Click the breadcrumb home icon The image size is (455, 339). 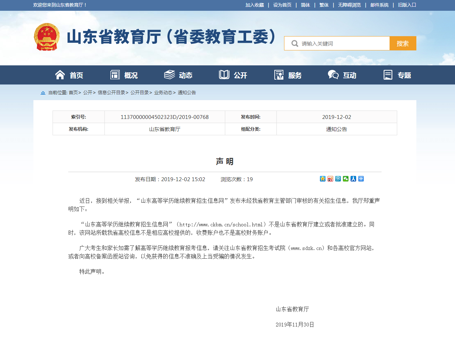coord(43,93)
